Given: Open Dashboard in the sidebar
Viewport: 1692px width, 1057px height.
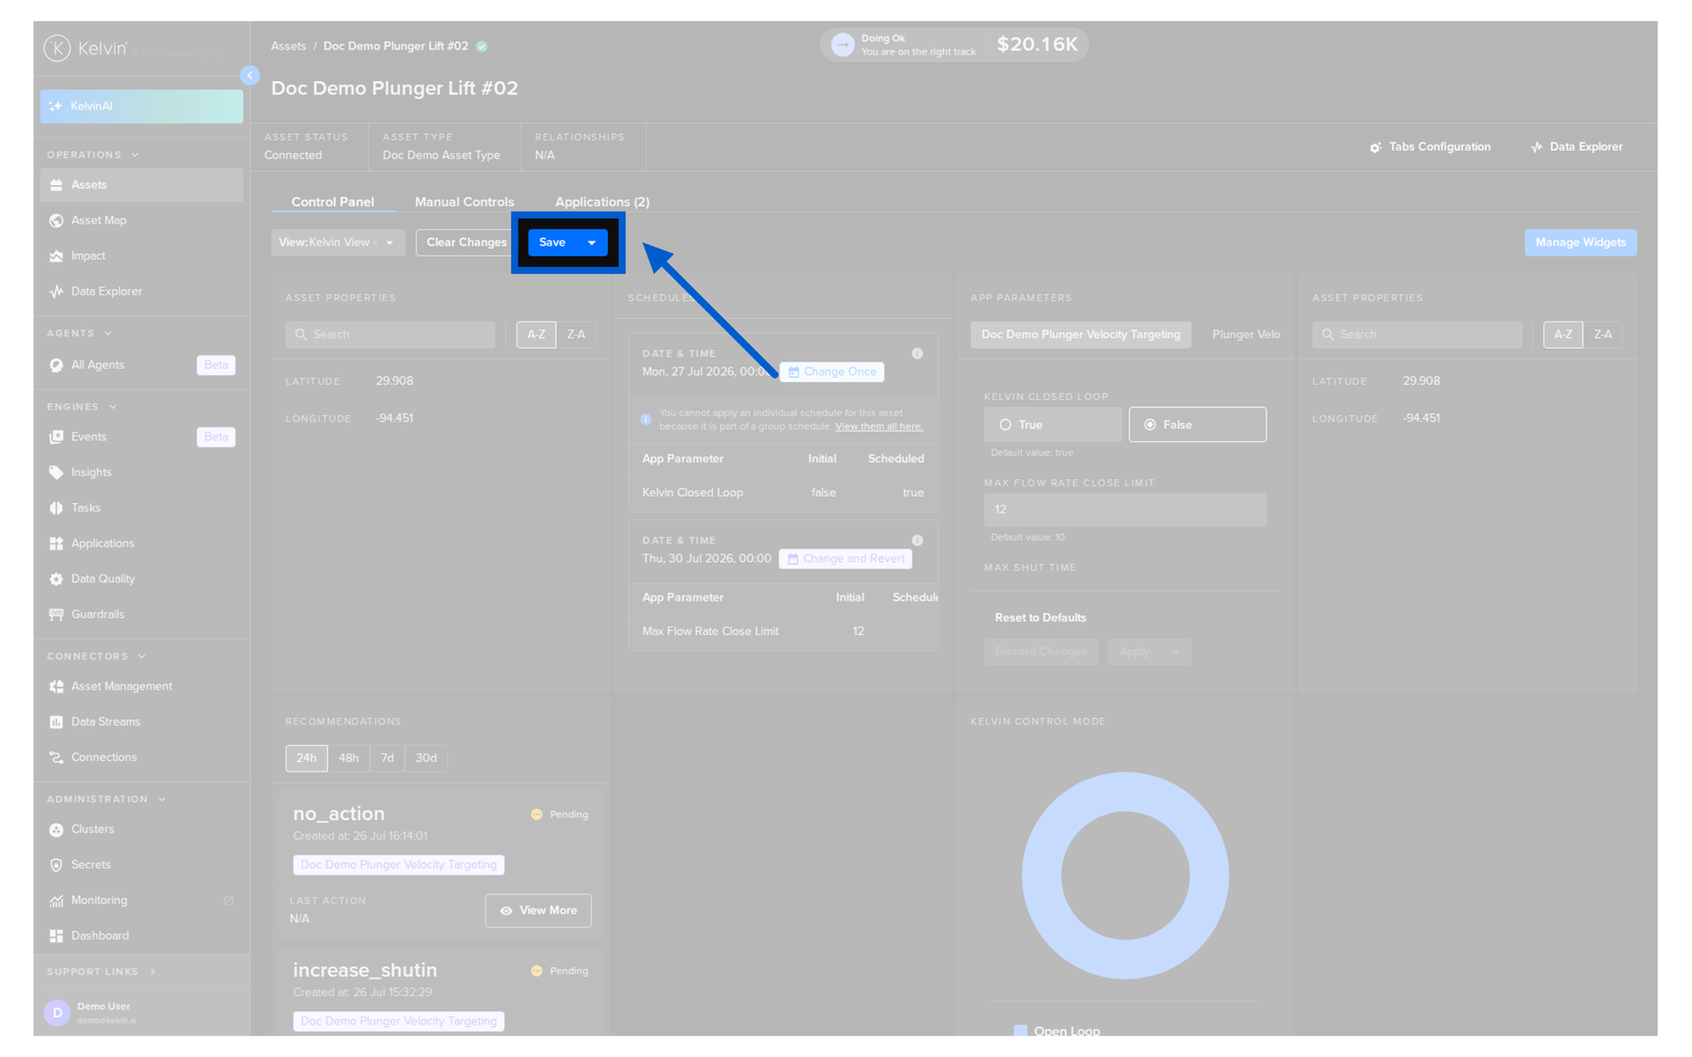Looking at the screenshot, I should pyautogui.click(x=141, y=935).
